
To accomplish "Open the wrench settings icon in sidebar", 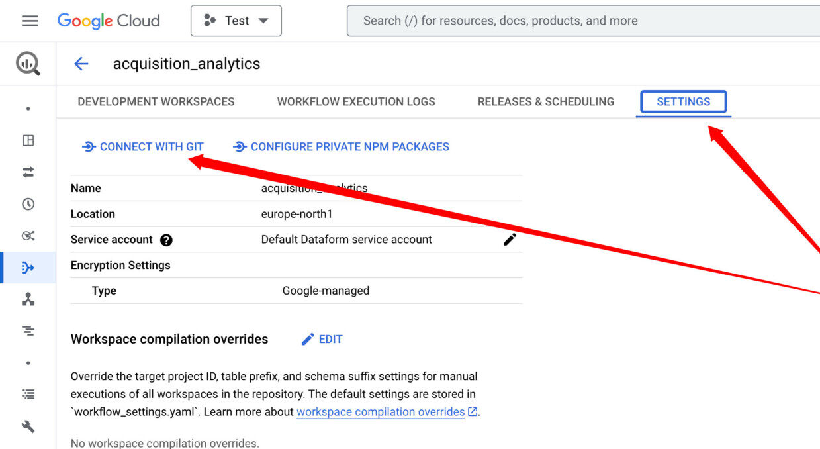I will (x=28, y=426).
